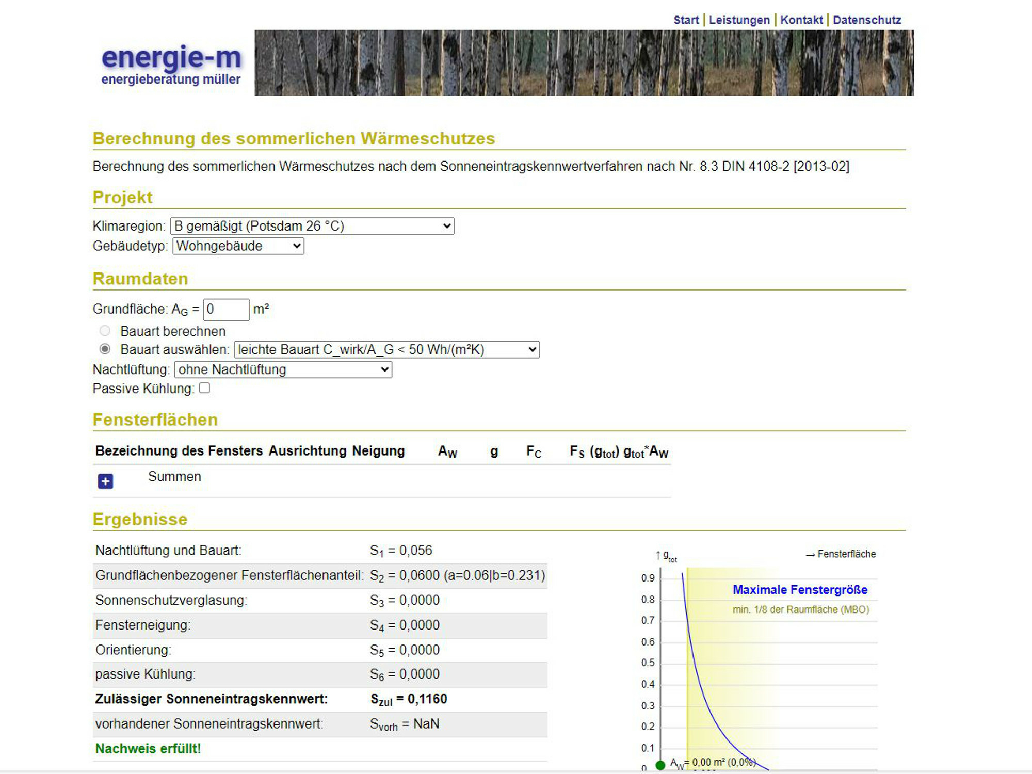Screen dimensions: 1032x774
Task: Open the Nachtlüftung dropdown
Action: [283, 369]
